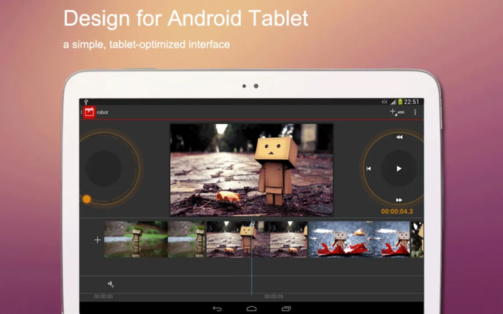Tap the red video editor app icon
Image resolution: width=503 pixels, height=314 pixels.
click(90, 112)
